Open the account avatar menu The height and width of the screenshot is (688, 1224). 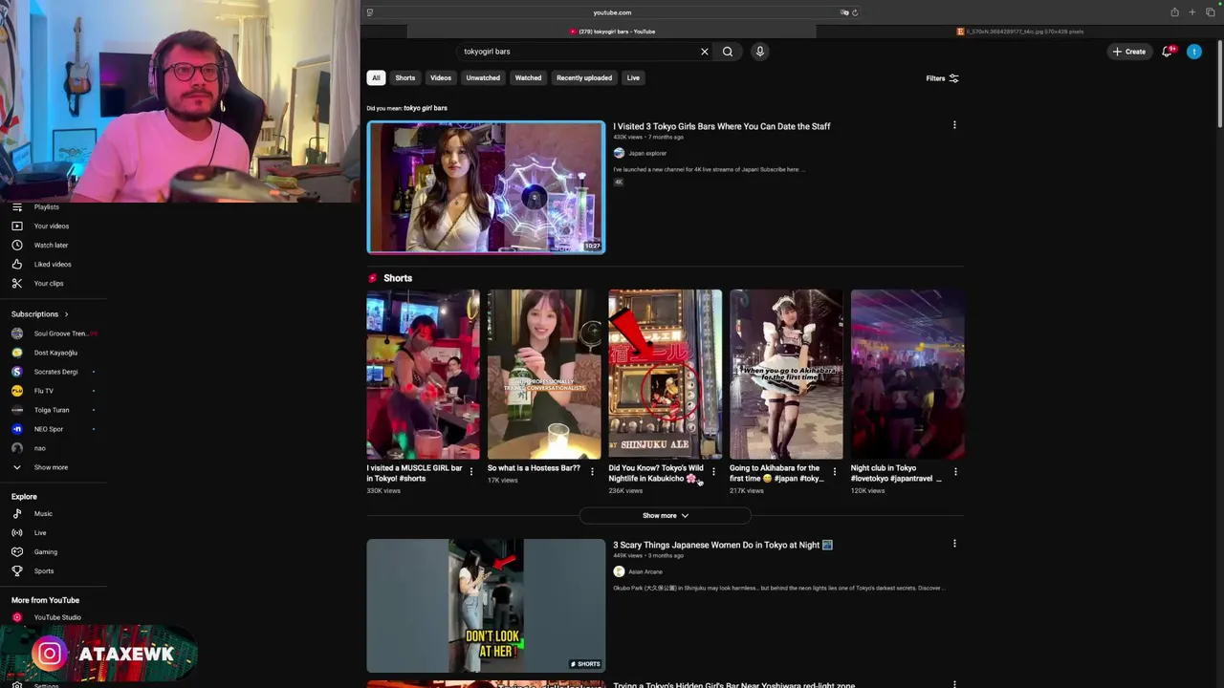(x=1194, y=52)
